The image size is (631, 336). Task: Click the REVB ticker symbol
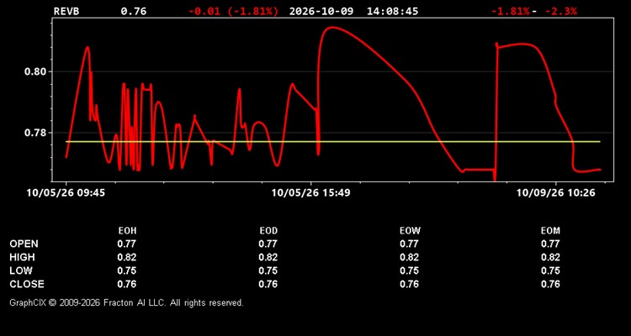66,11
